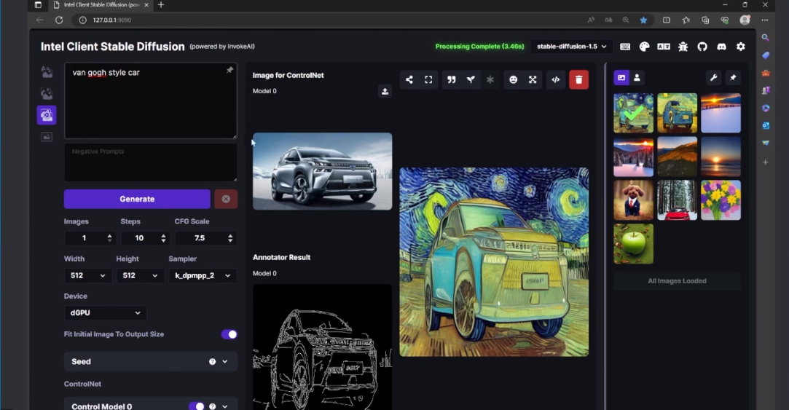Screen dimensions: 789x410
Task: Click the face restoration smiley icon
Action: 513,79
